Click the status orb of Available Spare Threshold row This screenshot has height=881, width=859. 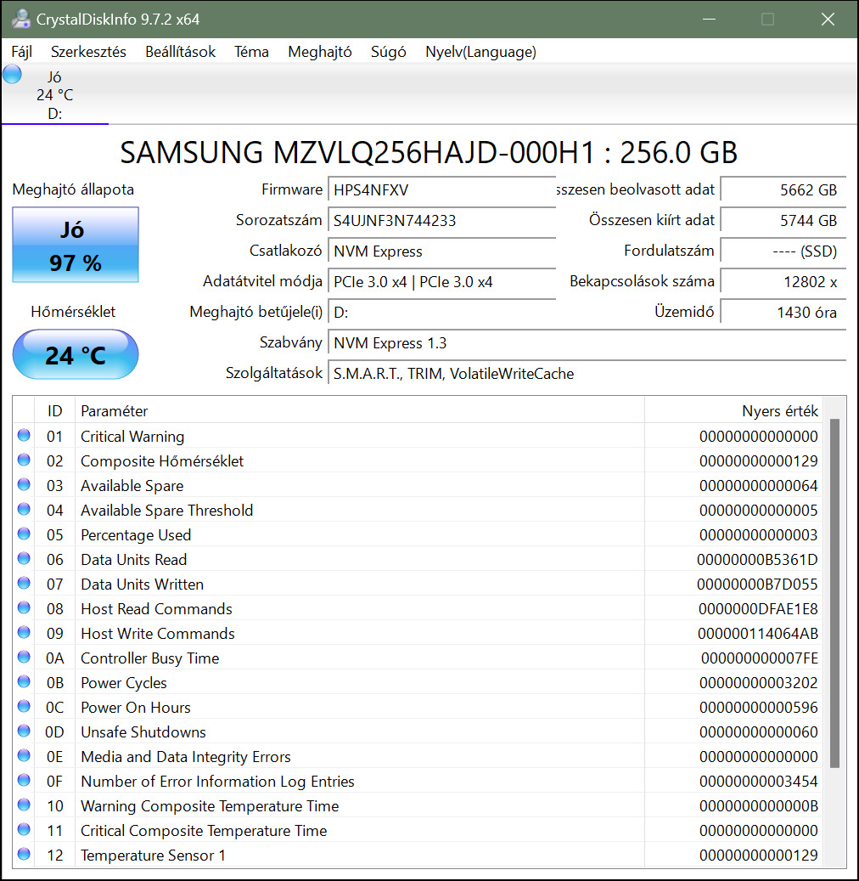(x=24, y=510)
